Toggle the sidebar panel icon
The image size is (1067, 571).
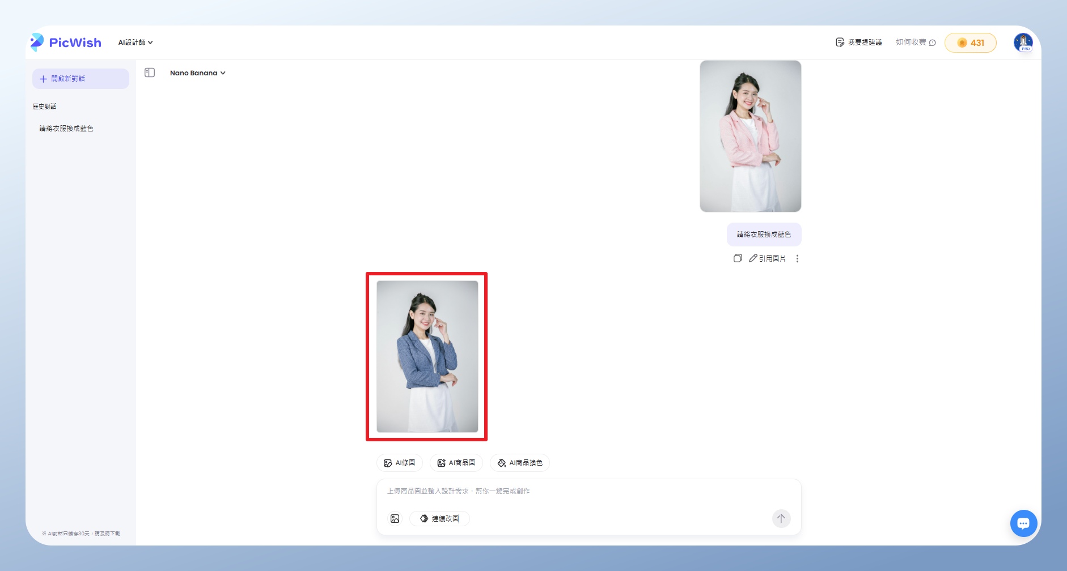(150, 73)
